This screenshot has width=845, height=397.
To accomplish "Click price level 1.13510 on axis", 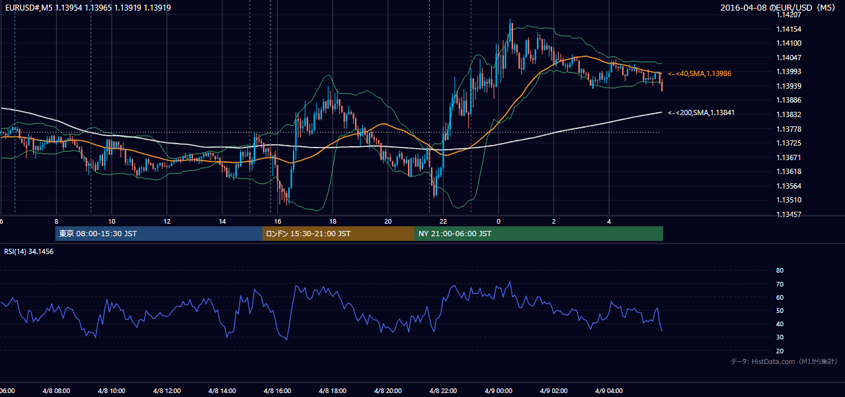I will coord(789,200).
